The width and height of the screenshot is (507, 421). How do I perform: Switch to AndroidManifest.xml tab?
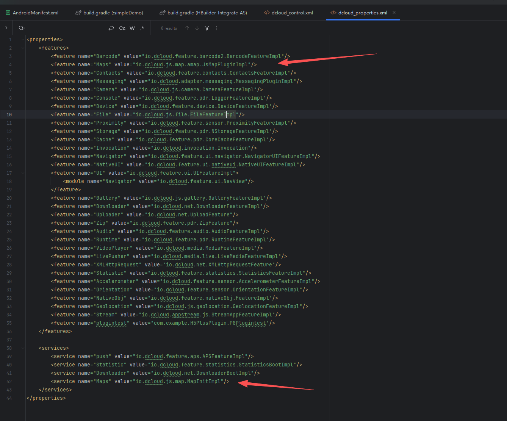[x=32, y=13]
